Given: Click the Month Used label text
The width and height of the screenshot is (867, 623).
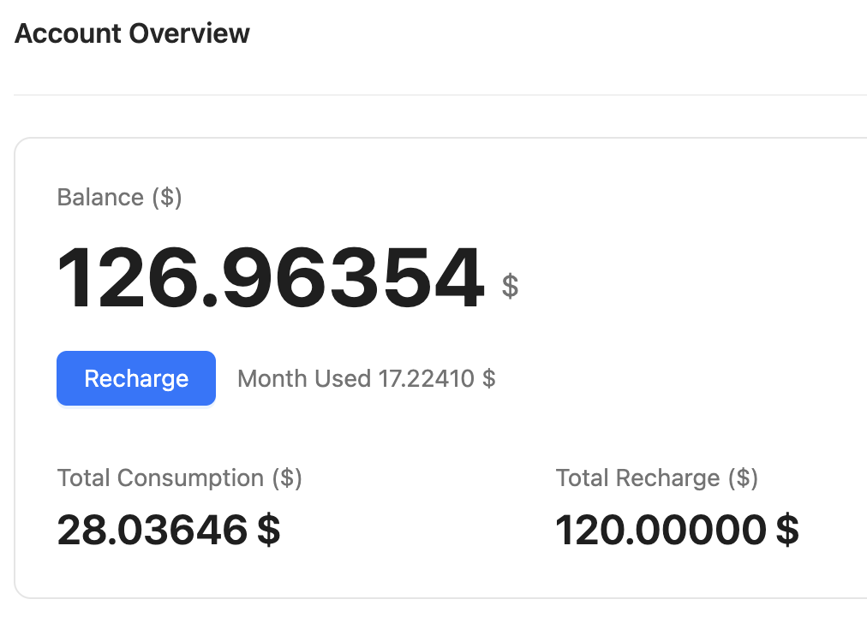Looking at the screenshot, I should pyautogui.click(x=304, y=378).
